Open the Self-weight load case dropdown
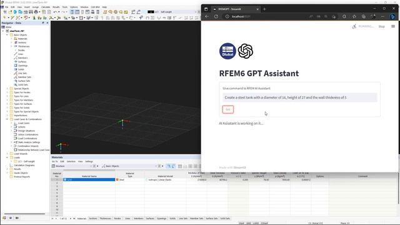This screenshot has width=400, height=225. click(x=196, y=12)
